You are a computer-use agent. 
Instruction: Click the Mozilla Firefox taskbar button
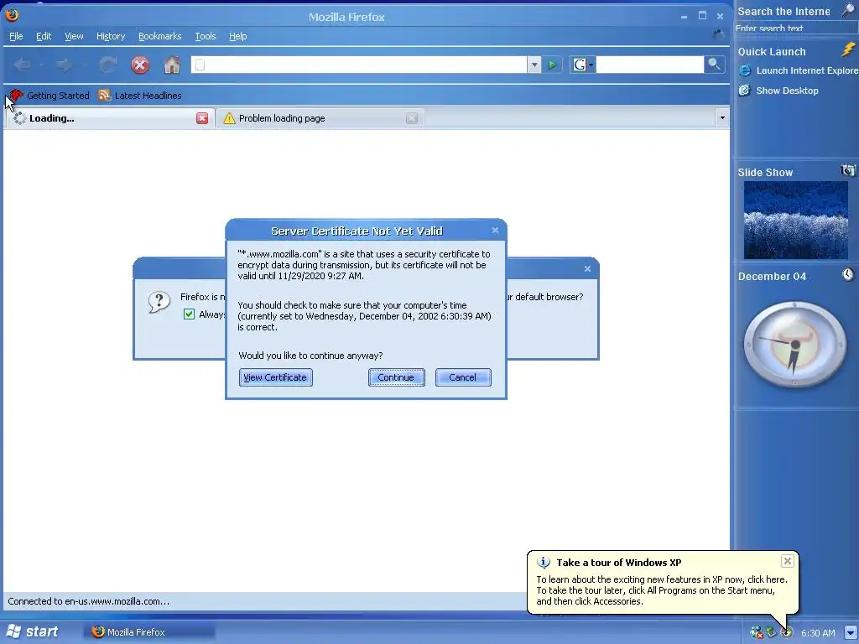(x=149, y=632)
